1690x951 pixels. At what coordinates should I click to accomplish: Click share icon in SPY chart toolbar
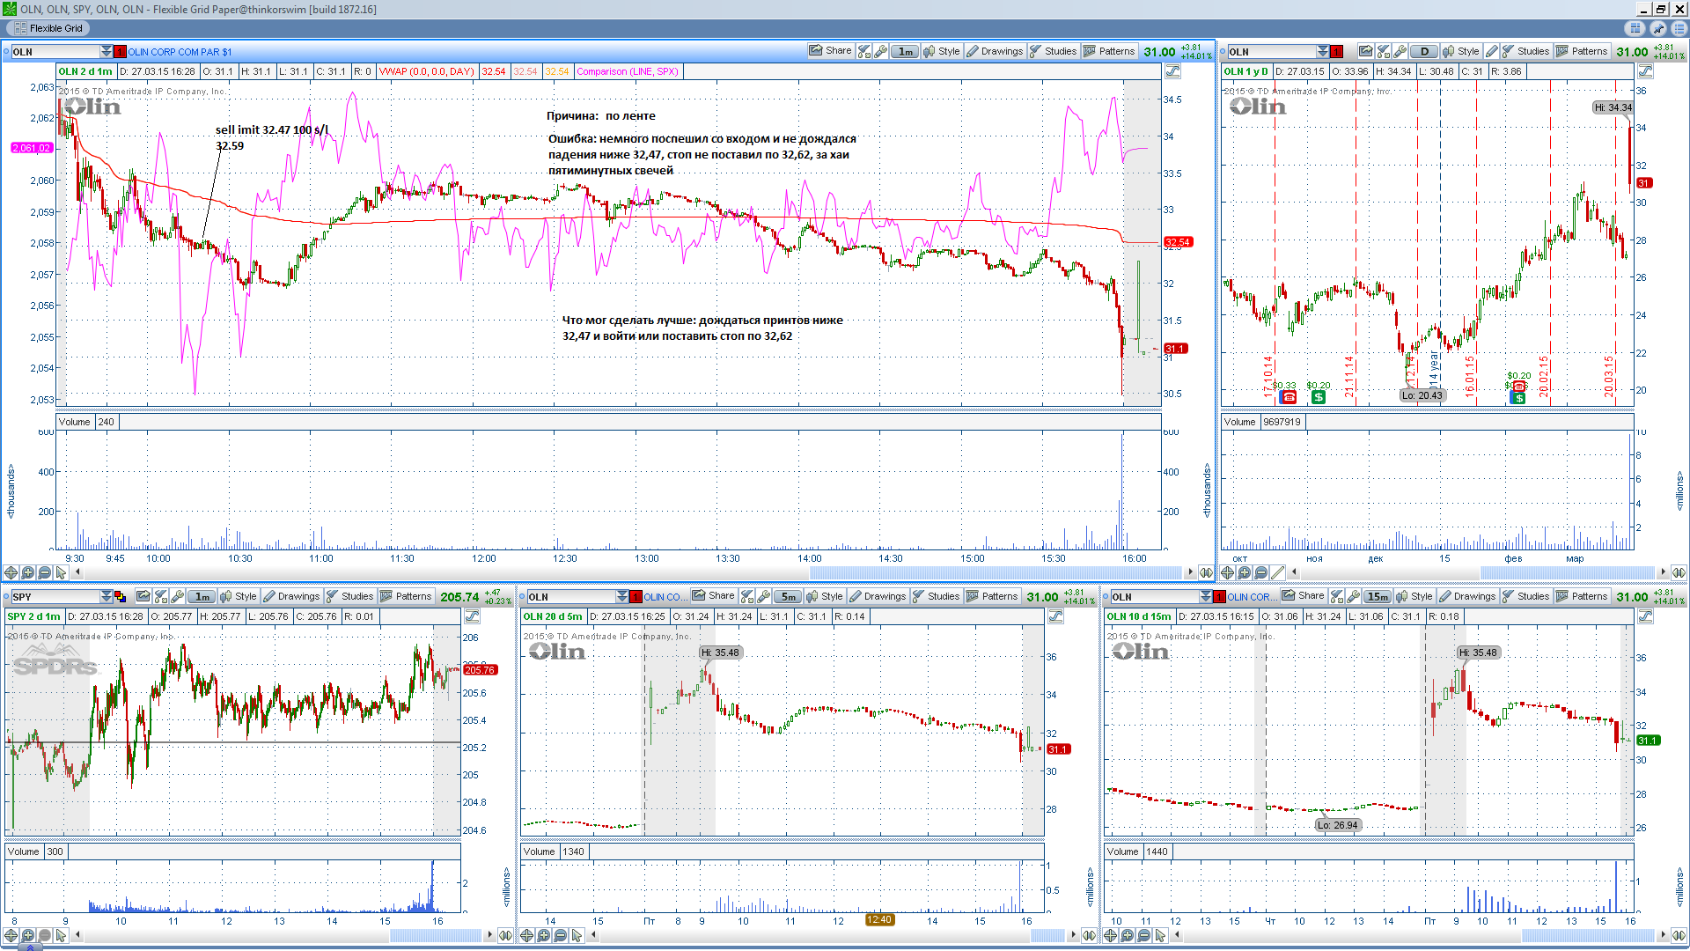click(x=143, y=596)
